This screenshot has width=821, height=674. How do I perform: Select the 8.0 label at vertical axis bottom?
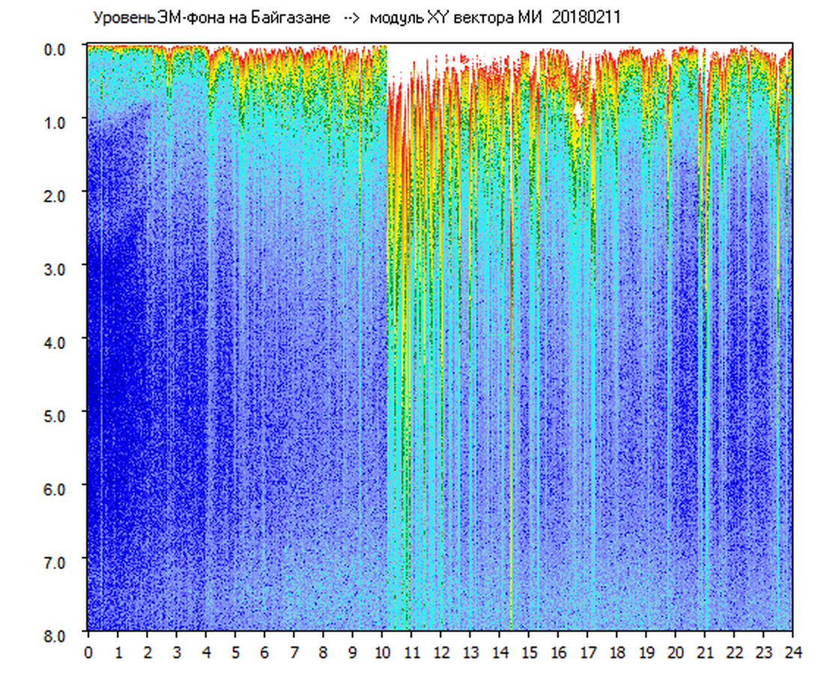tap(58, 634)
